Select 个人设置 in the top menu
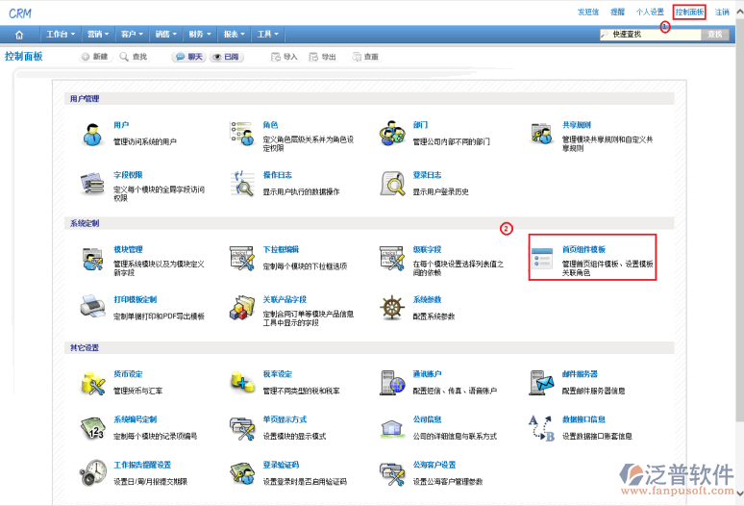The image size is (744, 506). 650,12
